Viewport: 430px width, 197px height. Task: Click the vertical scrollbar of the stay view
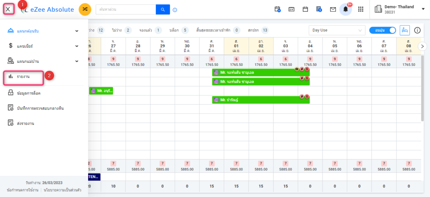pos(422,88)
